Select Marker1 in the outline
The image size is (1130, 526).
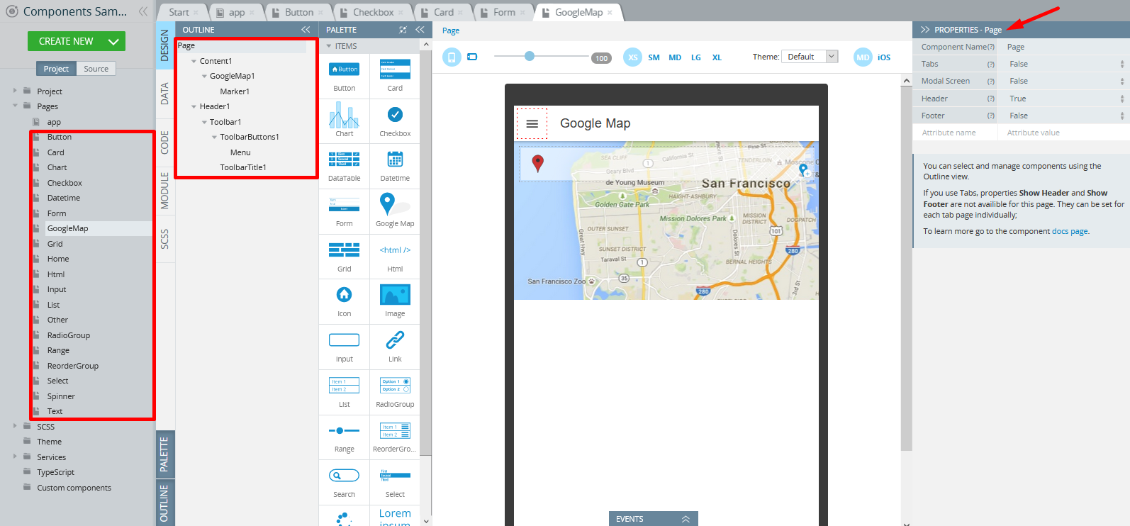point(235,91)
